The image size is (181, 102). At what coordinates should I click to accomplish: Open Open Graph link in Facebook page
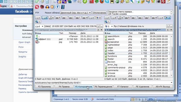(24, 42)
